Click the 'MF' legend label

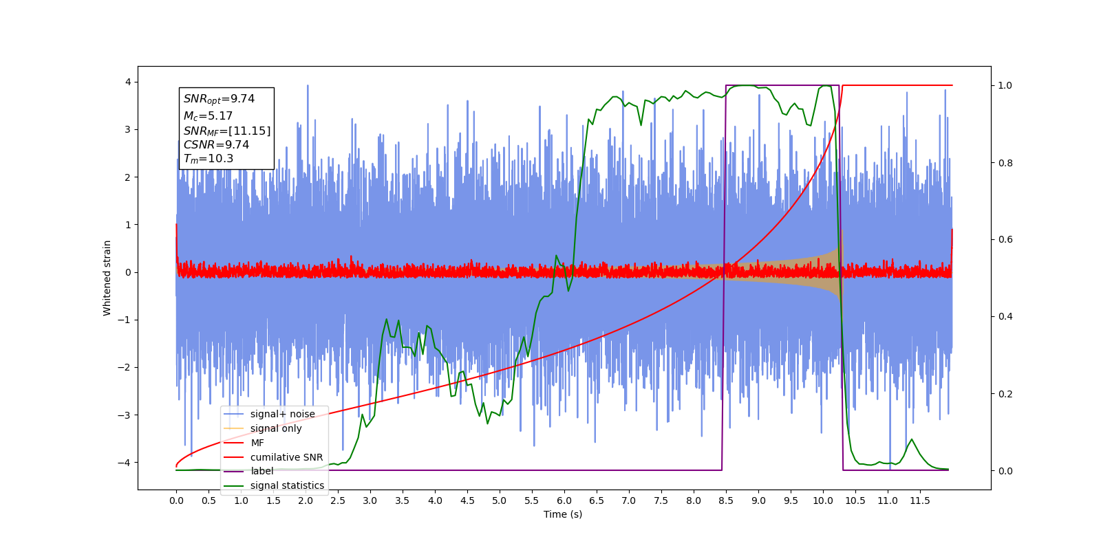[x=257, y=443]
